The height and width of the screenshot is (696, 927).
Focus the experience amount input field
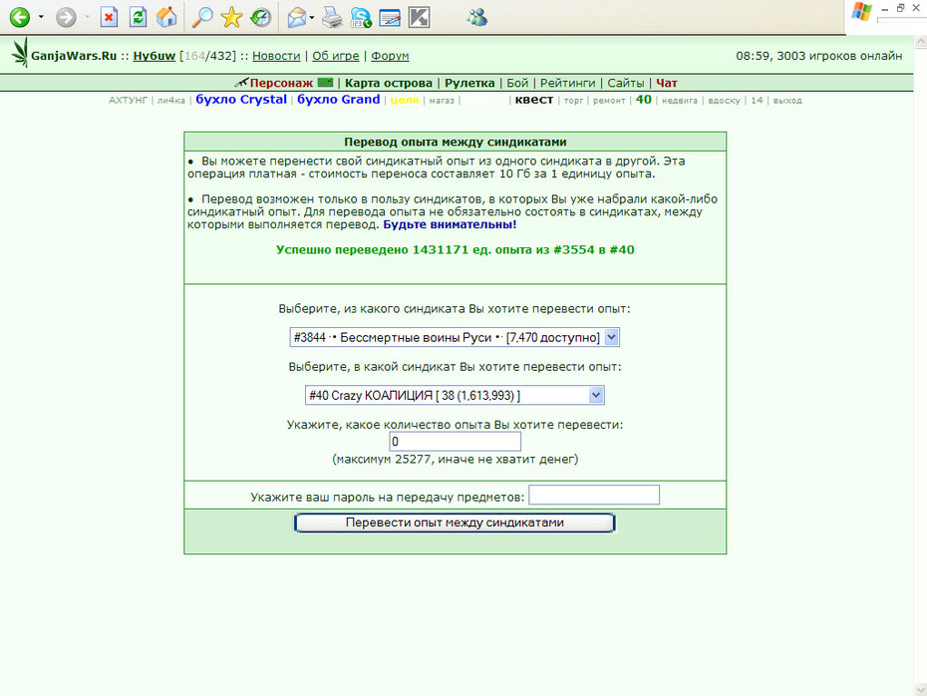[455, 441]
